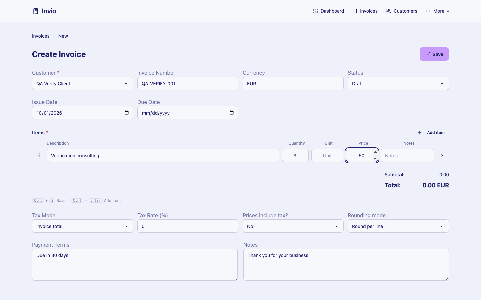Click the Invoices breadcrumb link
This screenshot has width=481, height=300.
[41, 36]
